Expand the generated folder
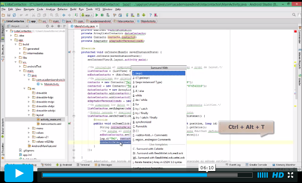 pos(20,49)
